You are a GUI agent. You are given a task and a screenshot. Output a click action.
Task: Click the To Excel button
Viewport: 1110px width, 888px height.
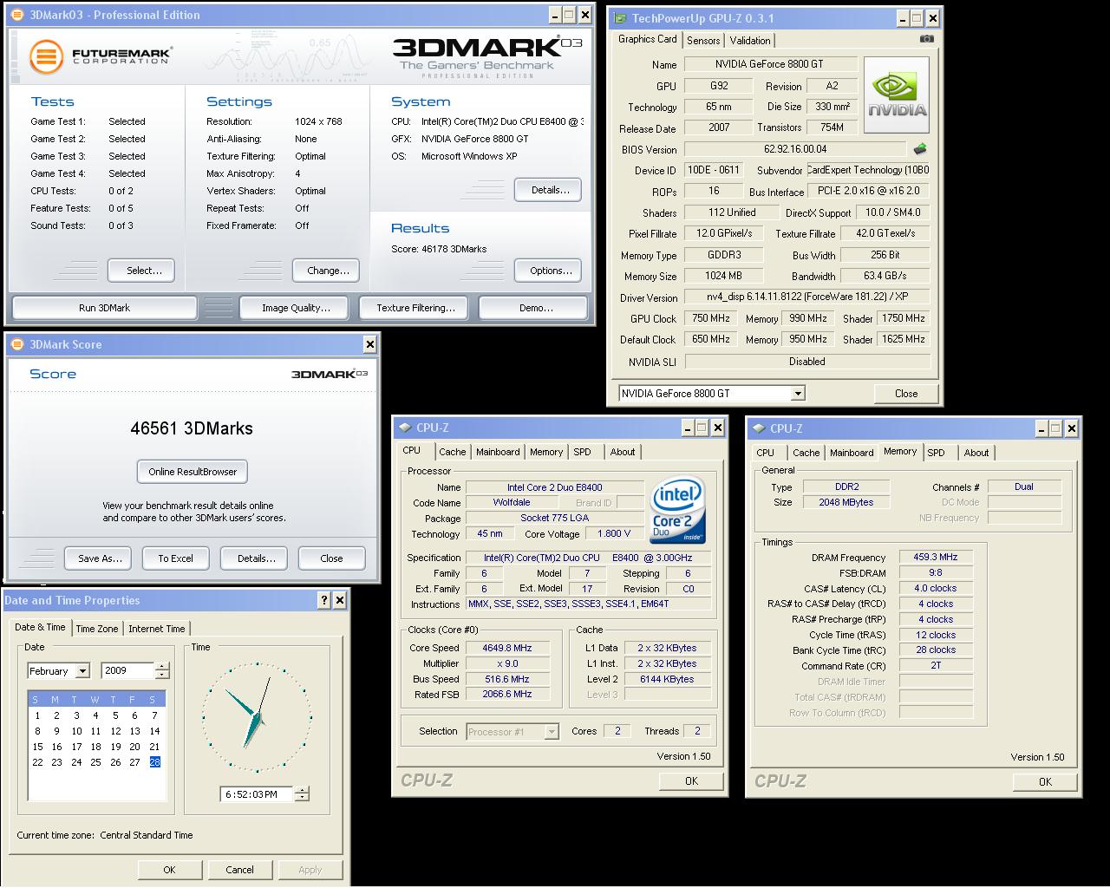point(175,558)
